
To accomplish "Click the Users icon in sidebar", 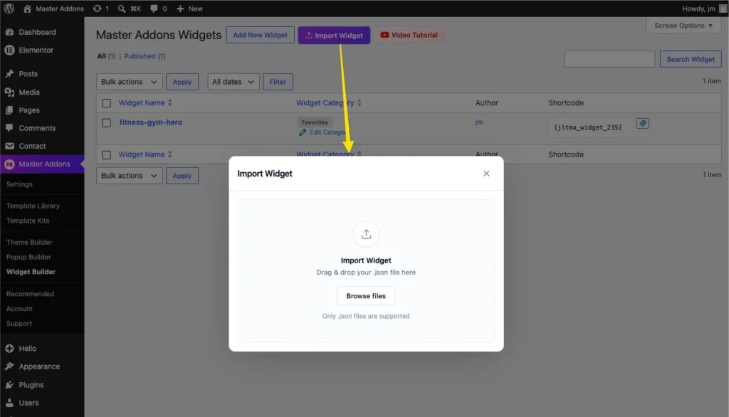I will click(x=9, y=403).
